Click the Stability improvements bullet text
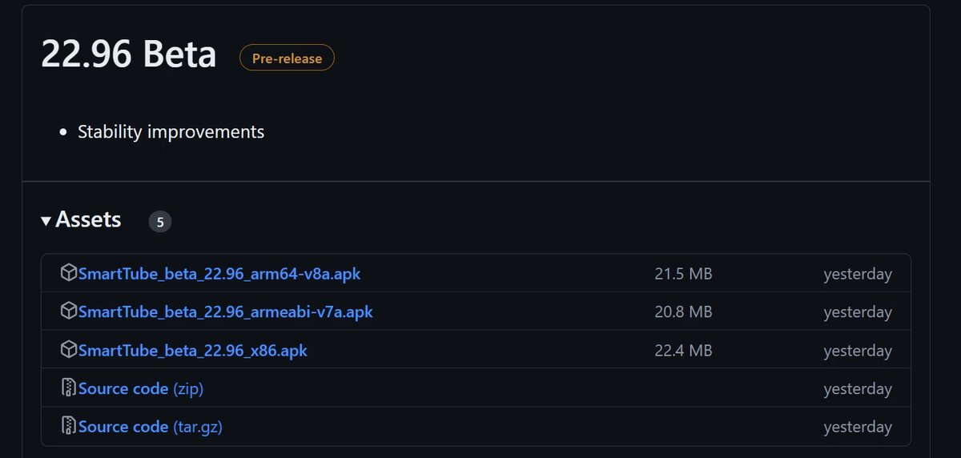 [x=171, y=131]
